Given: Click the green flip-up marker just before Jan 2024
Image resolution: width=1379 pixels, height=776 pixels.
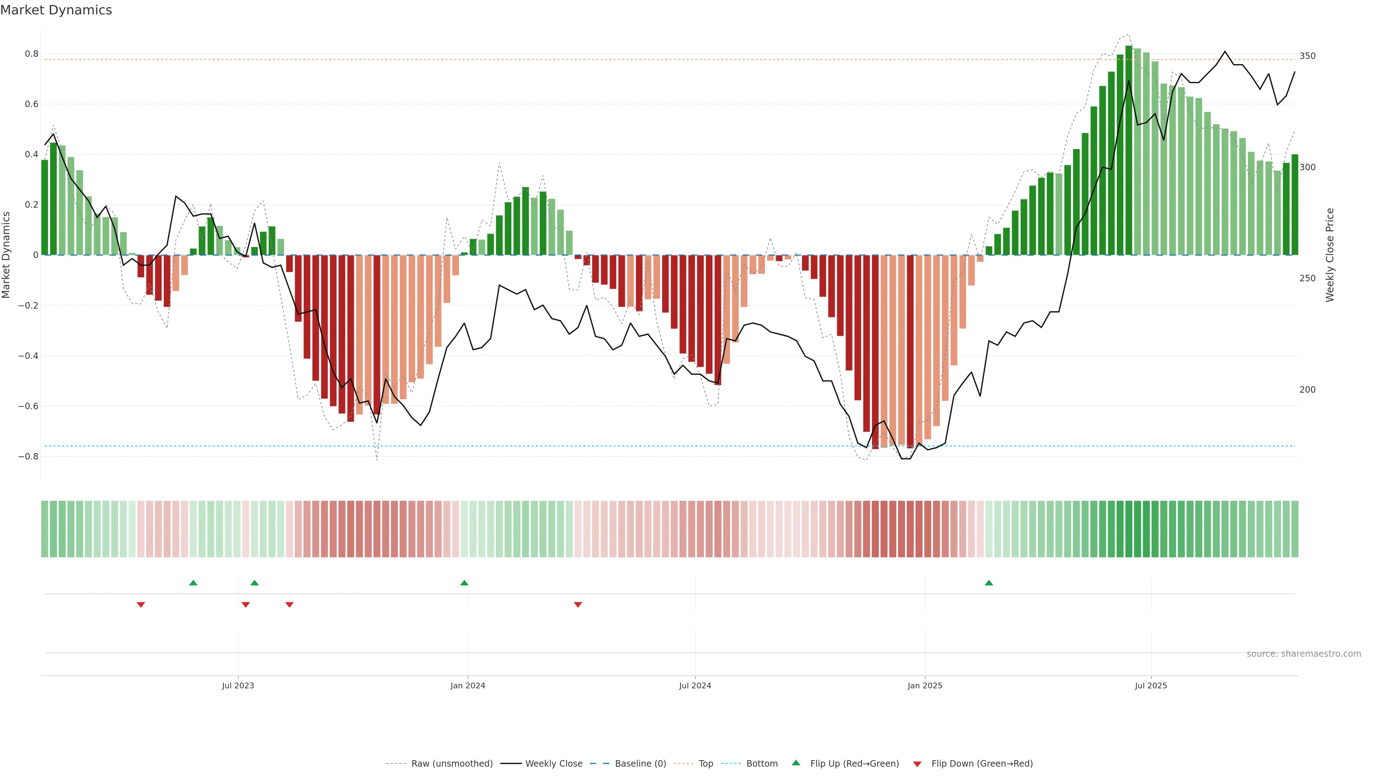Looking at the screenshot, I should click(464, 583).
